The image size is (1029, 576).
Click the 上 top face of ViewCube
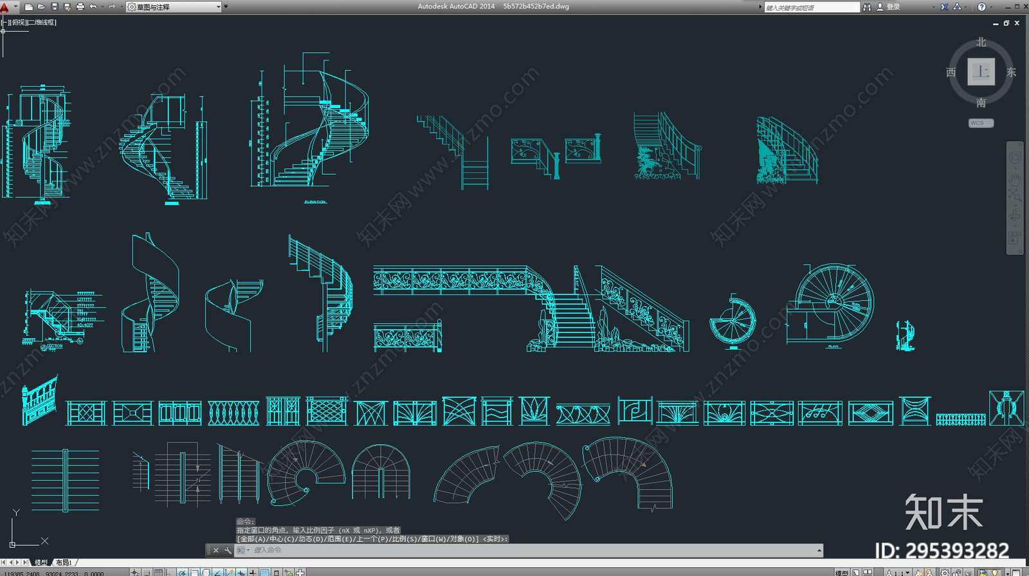(x=981, y=71)
